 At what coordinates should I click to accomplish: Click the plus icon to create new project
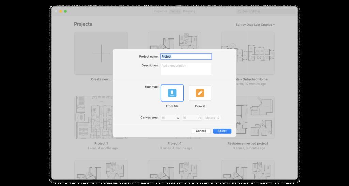[x=101, y=53]
